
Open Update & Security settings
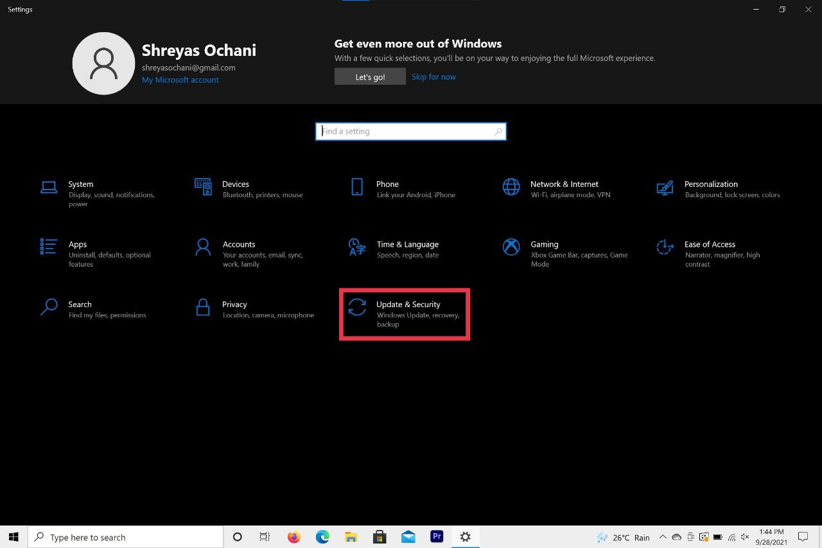pos(404,314)
